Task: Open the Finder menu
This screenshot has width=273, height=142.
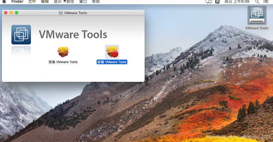Action: point(17,2)
